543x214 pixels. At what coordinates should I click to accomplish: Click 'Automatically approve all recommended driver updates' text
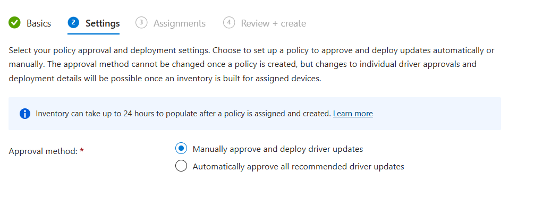point(298,167)
